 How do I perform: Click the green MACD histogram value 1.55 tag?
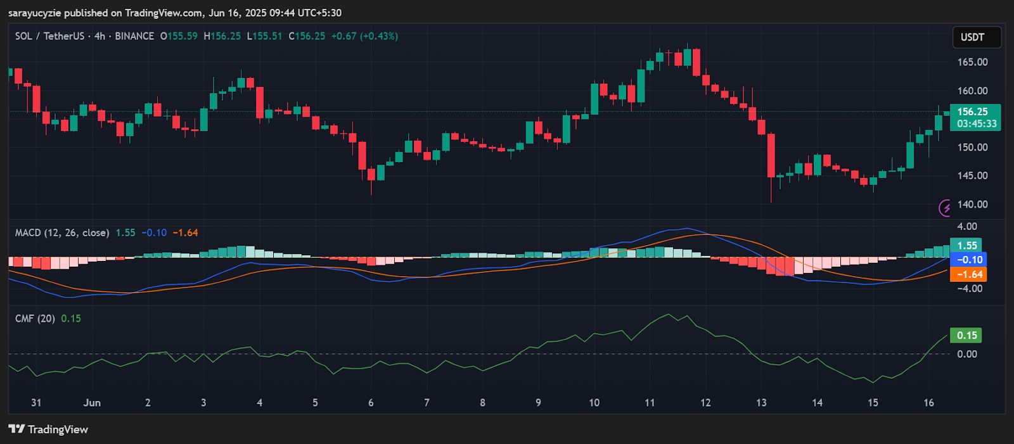[x=966, y=245]
